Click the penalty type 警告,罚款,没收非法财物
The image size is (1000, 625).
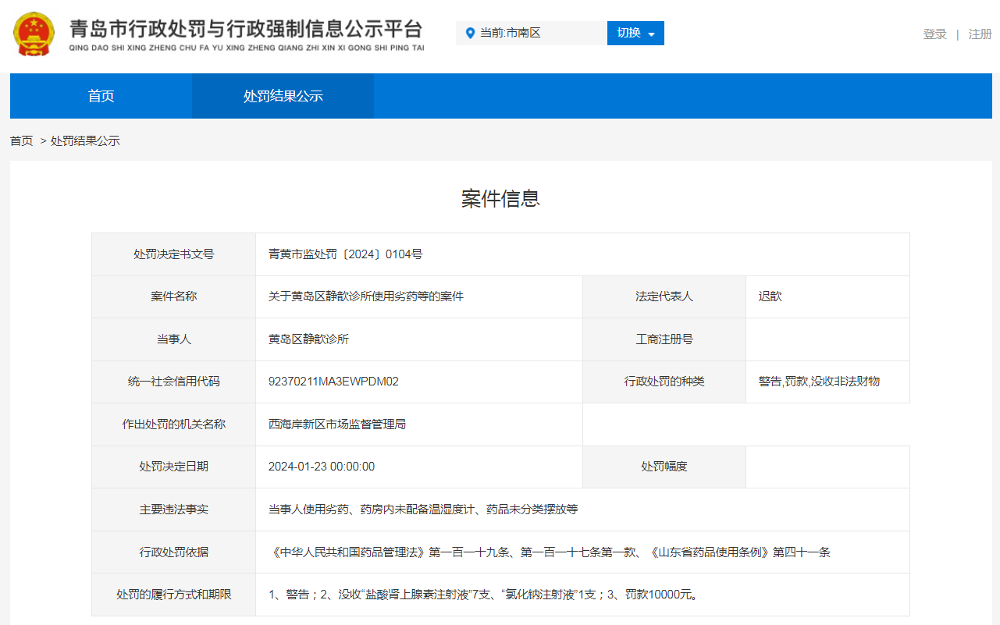point(819,382)
